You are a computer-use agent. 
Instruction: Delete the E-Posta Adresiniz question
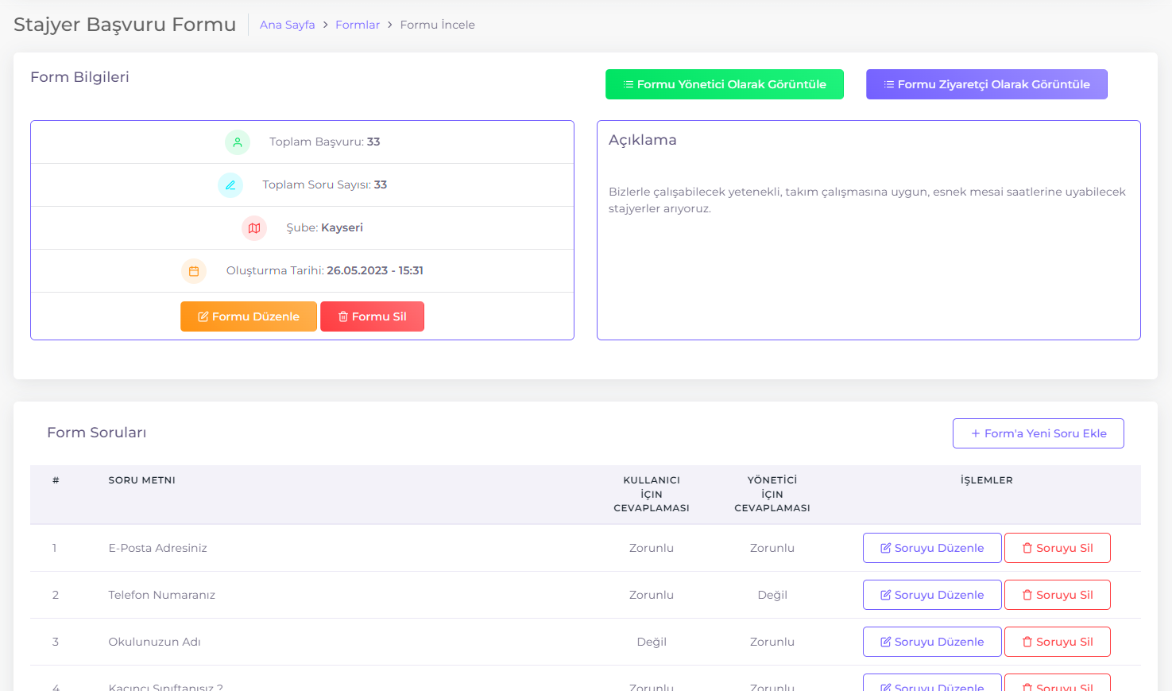point(1057,548)
